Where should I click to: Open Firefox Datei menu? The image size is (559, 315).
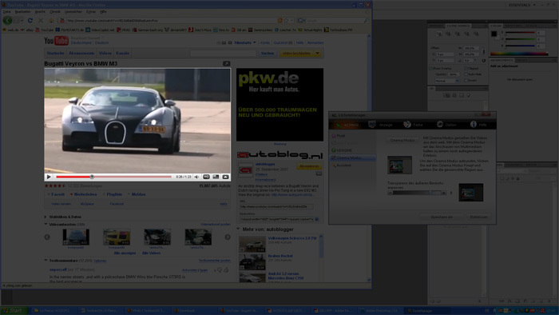pos(6,12)
